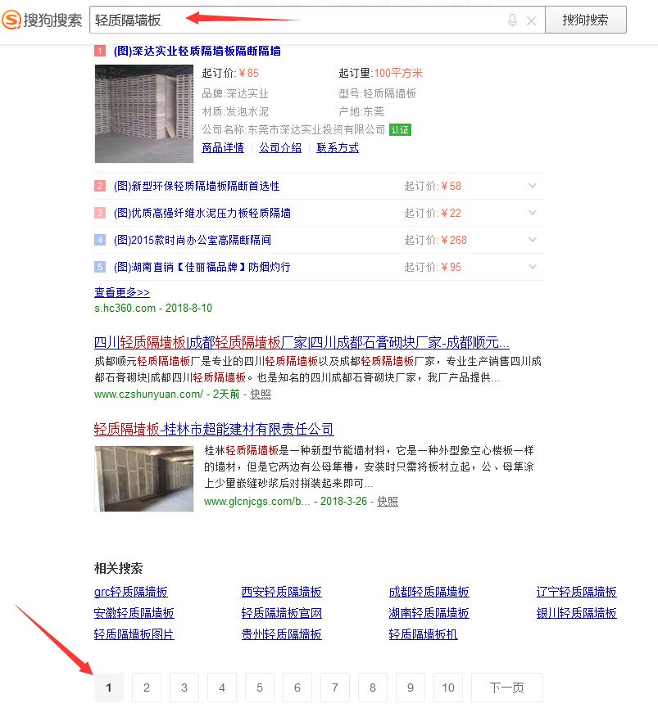Click the 查看更多>> link

122,292
